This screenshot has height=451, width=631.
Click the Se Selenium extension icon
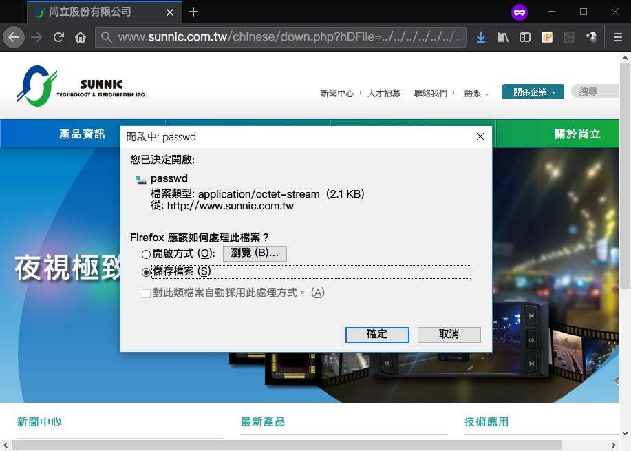click(568, 37)
